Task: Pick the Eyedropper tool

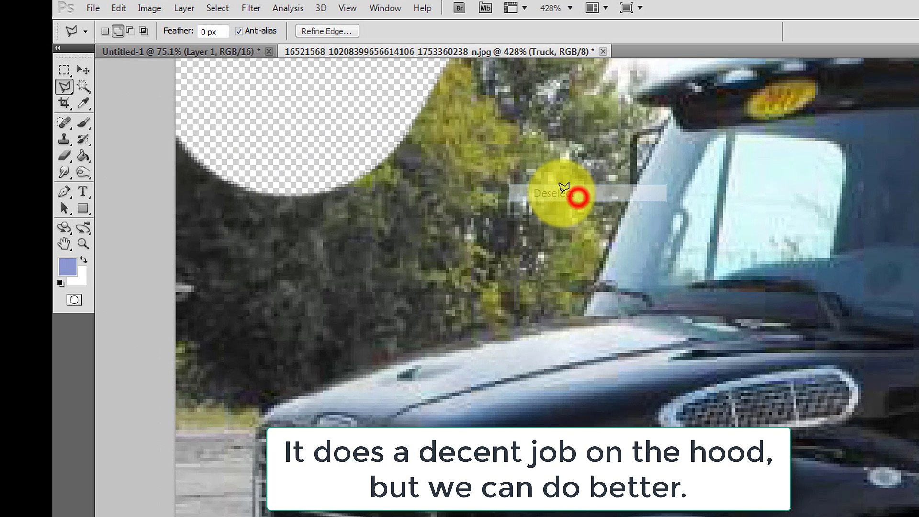Action: pos(83,103)
